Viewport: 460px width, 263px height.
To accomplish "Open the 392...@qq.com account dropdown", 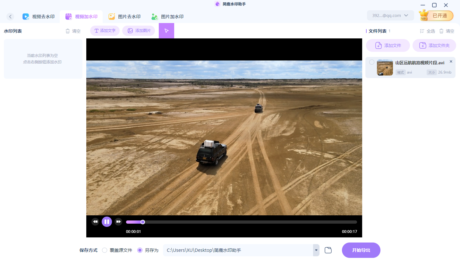I will (x=390, y=15).
